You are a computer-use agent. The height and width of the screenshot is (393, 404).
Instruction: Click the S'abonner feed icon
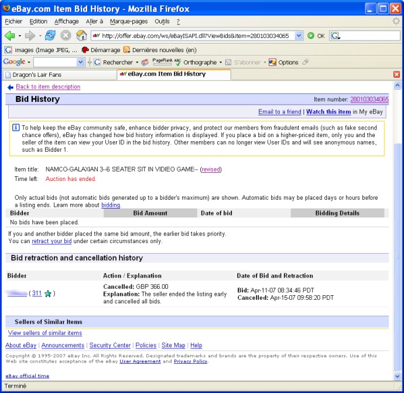tap(228, 62)
